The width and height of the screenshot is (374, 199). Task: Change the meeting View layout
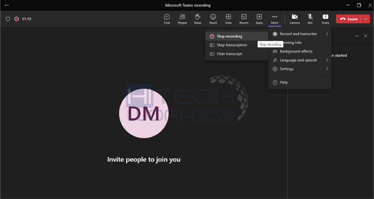click(x=228, y=19)
